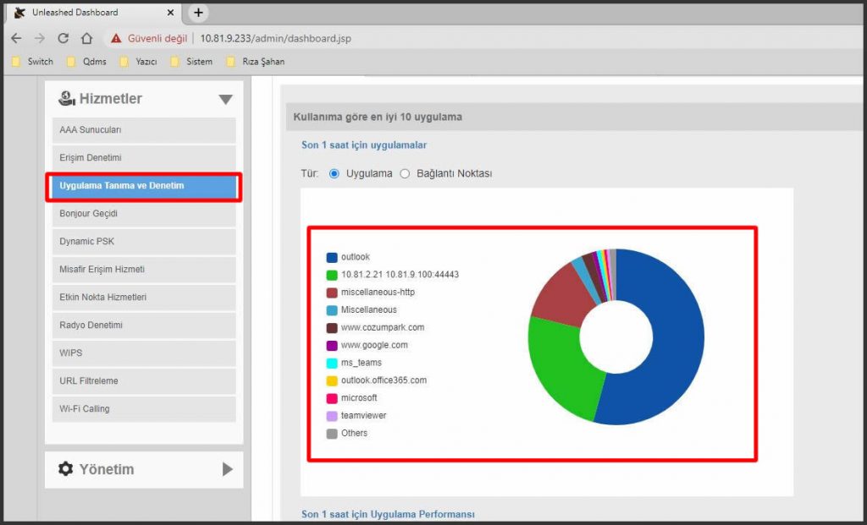The height and width of the screenshot is (525, 867).
Task: Open Wi-Fi Calling menu item
Action: point(144,409)
